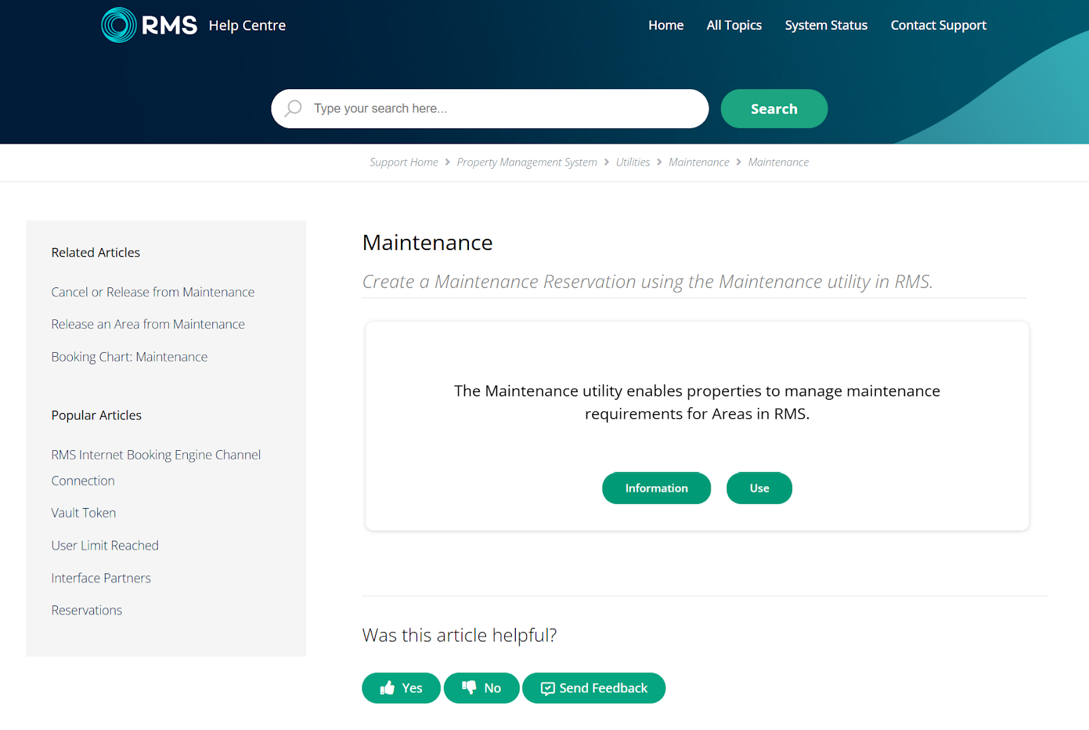This screenshot has width=1089, height=730.
Task: Click the Popular Articles heading
Action: coord(96,415)
